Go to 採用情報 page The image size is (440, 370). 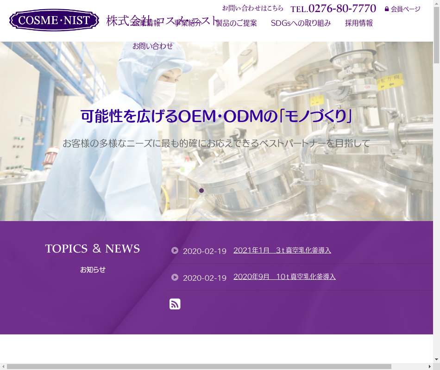coord(358,23)
